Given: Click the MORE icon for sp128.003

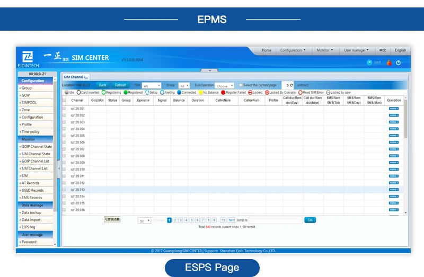Looking at the screenshot, I should [394, 122].
